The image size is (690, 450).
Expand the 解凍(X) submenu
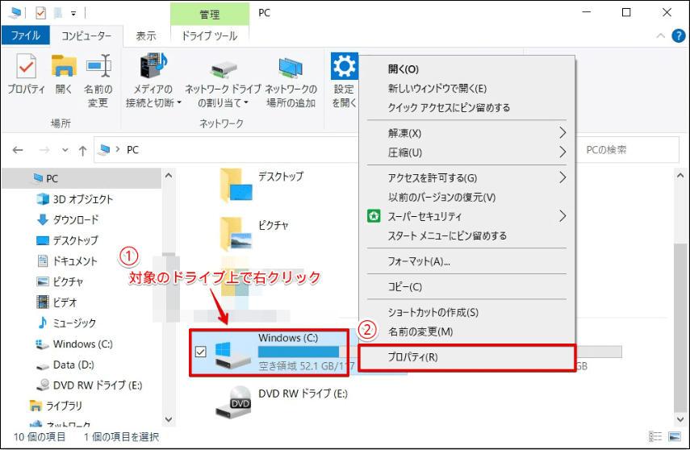coord(469,133)
